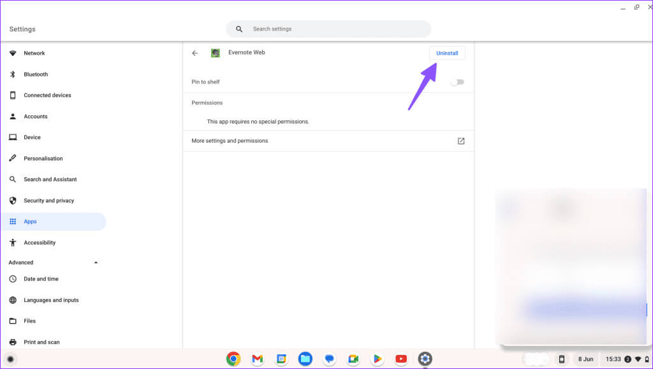The image size is (653, 369).
Task: Click the magnifier icon in search bar
Action: (239, 29)
